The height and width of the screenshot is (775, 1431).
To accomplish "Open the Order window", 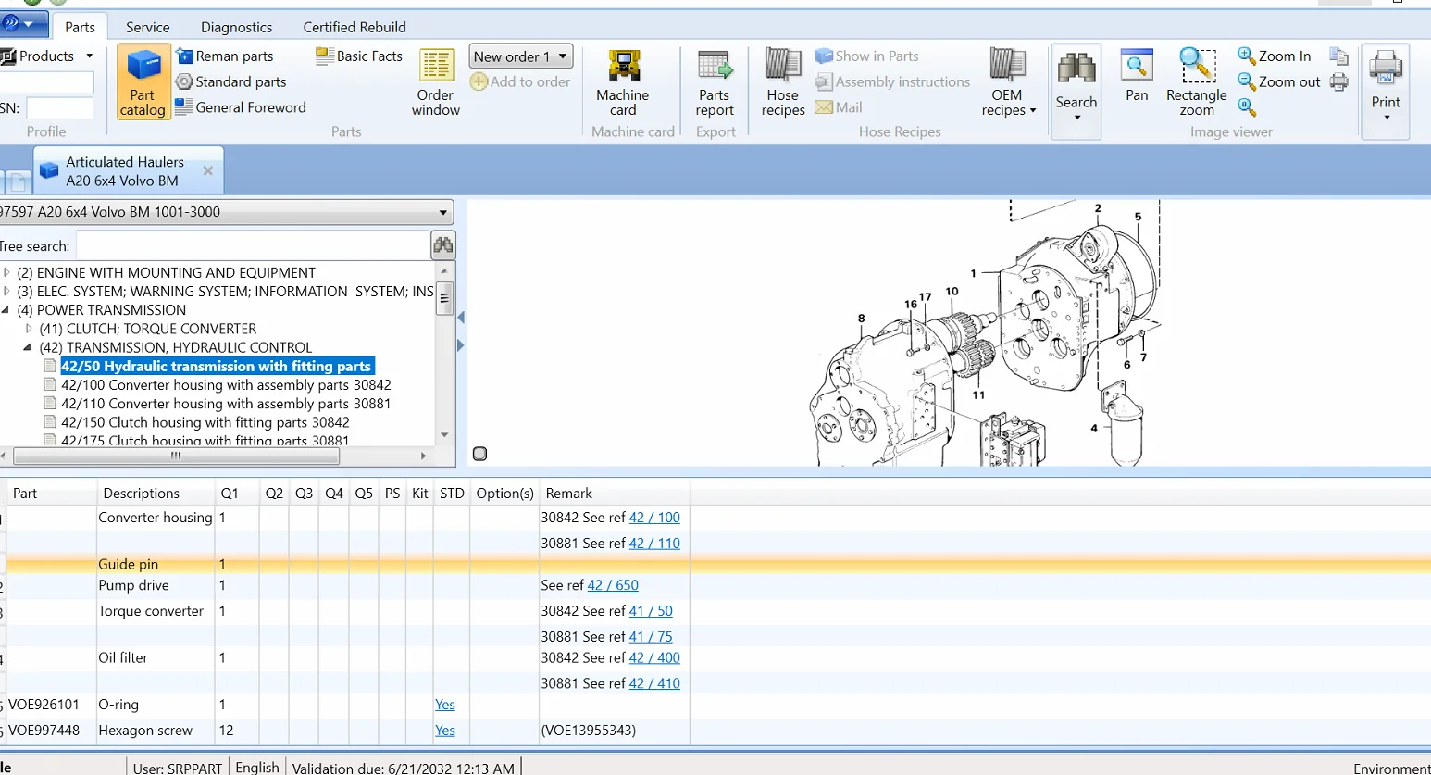I will point(436,82).
